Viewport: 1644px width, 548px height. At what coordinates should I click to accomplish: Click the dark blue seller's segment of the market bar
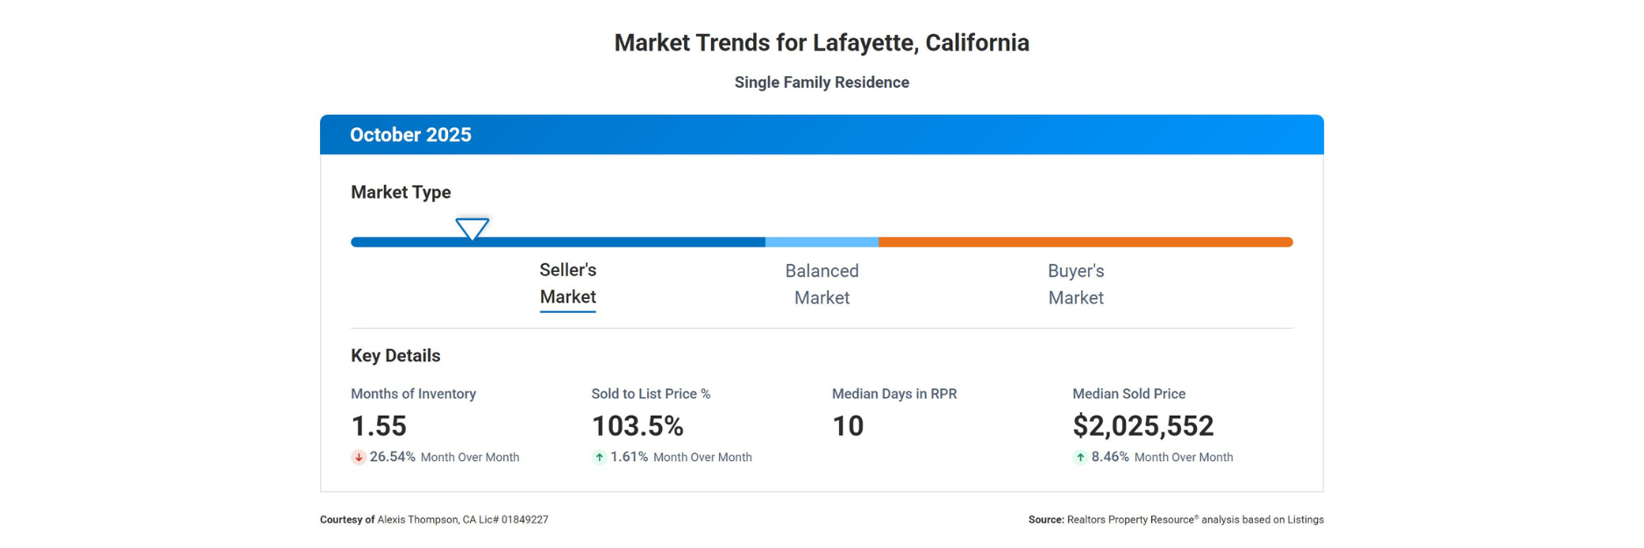coord(614,242)
